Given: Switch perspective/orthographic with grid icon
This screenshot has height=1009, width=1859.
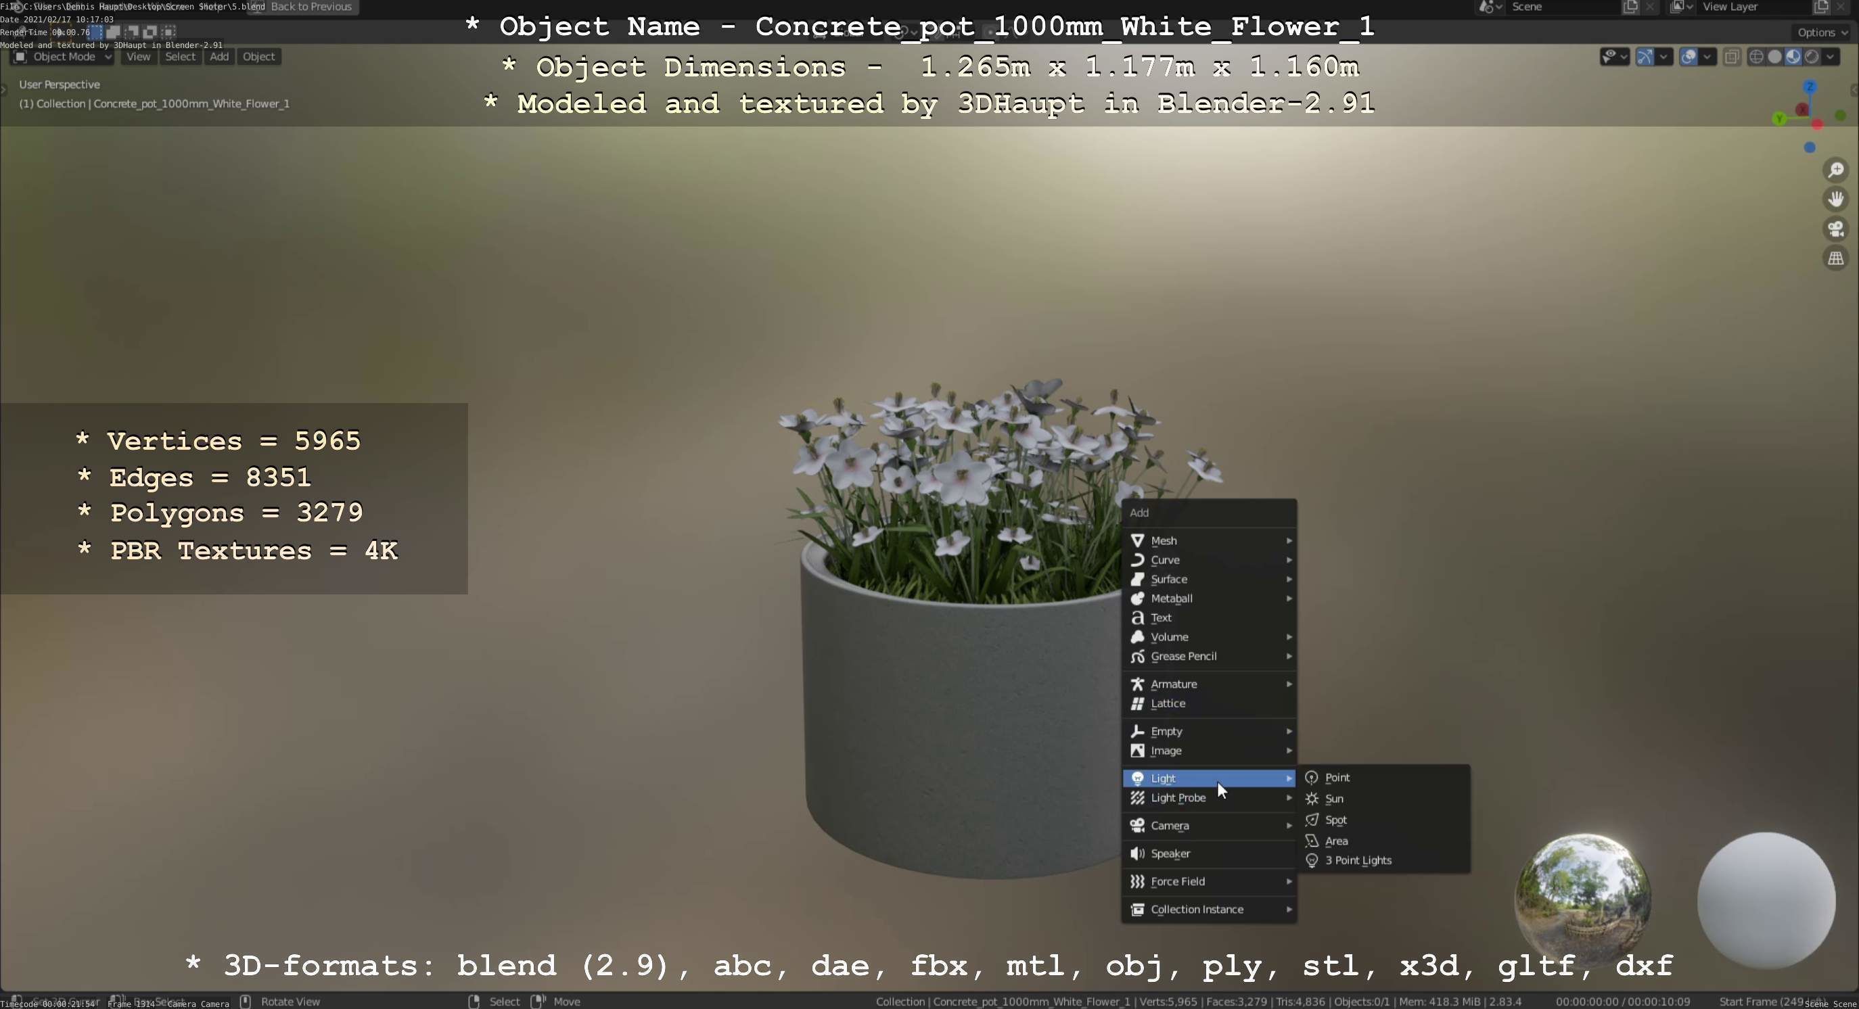Looking at the screenshot, I should (x=1835, y=258).
